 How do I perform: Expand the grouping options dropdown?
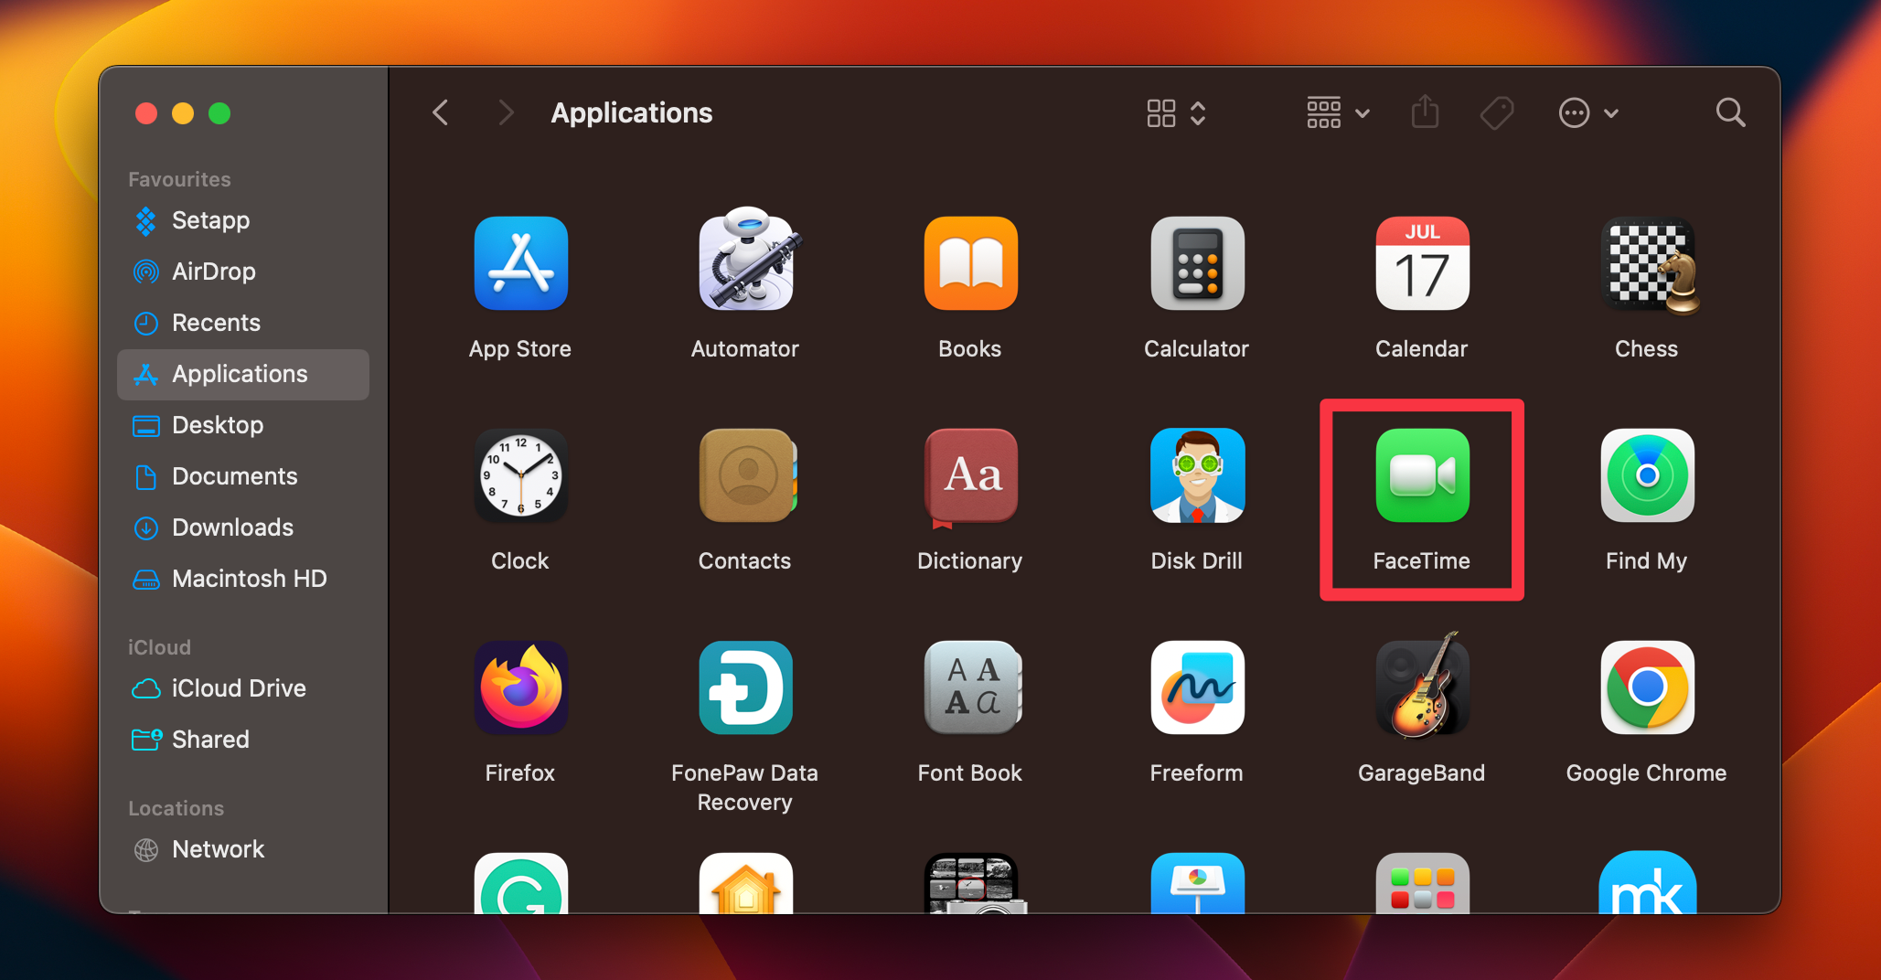pos(1362,112)
